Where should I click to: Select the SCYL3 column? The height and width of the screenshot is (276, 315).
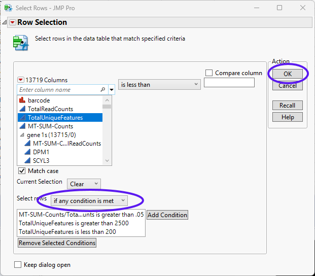(x=42, y=161)
